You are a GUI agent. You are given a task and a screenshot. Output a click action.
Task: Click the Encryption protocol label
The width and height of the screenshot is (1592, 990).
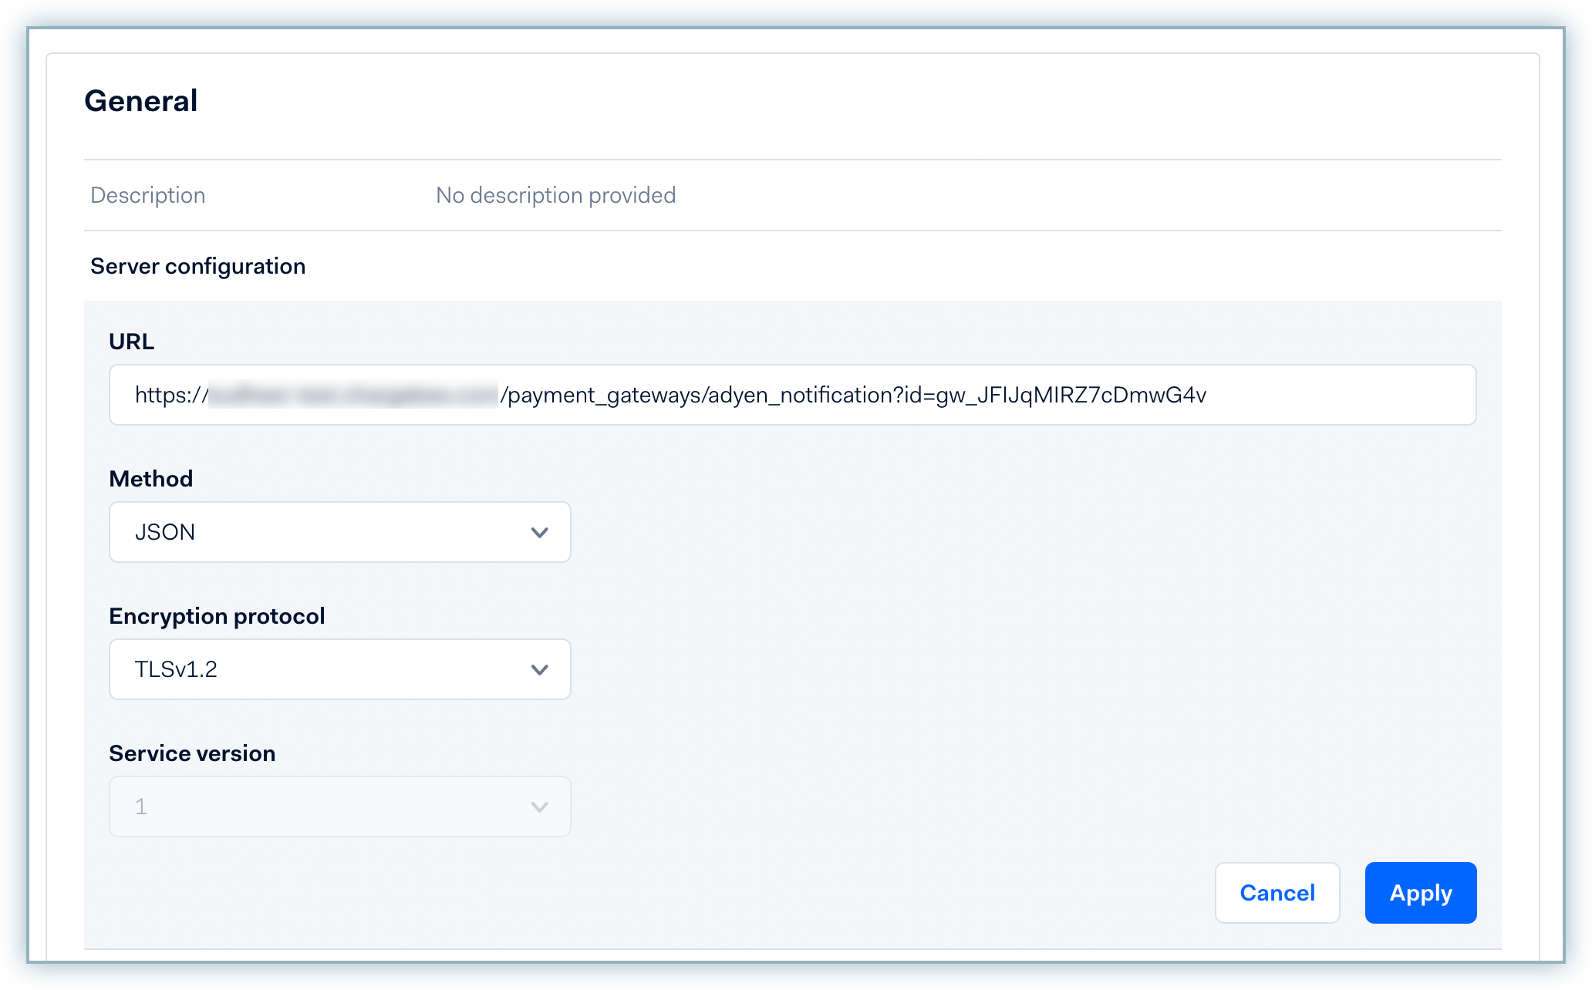pos(217,616)
